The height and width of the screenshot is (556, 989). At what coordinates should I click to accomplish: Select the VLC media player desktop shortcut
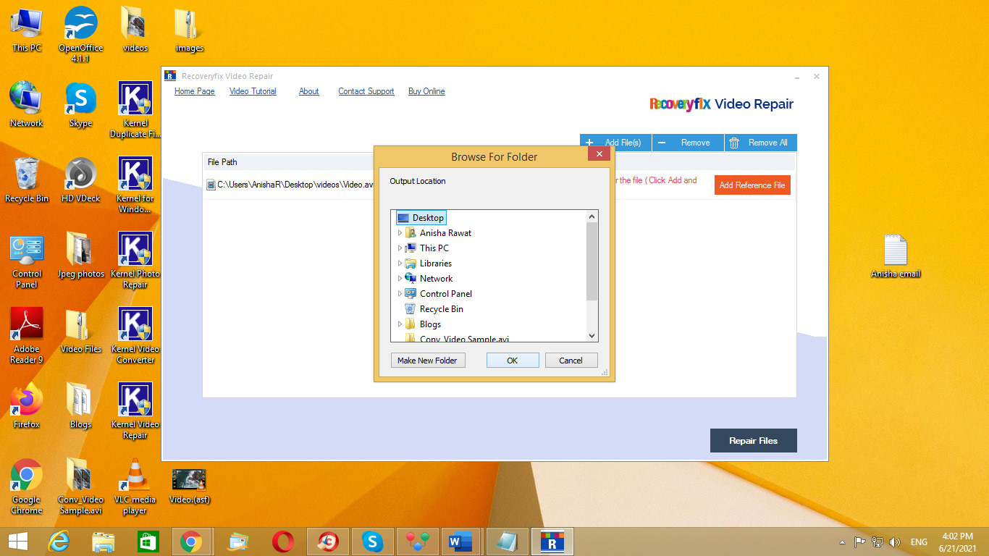[135, 486]
